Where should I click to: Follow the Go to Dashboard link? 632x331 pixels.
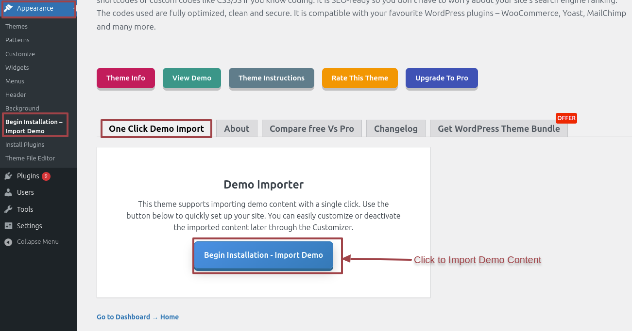[x=123, y=317]
